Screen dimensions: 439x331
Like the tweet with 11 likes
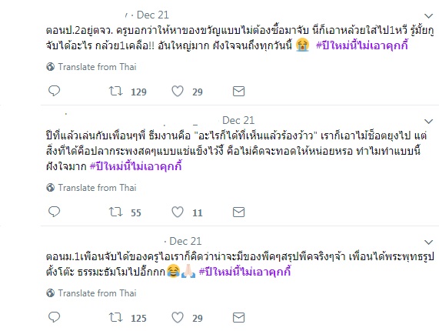click(x=178, y=212)
